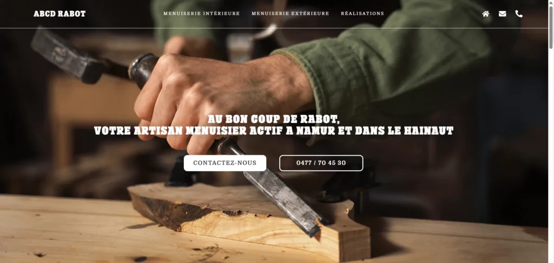The image size is (554, 263).
Task: Click the empty scrollbar track below the thumb
Action: pyautogui.click(x=551, y=155)
